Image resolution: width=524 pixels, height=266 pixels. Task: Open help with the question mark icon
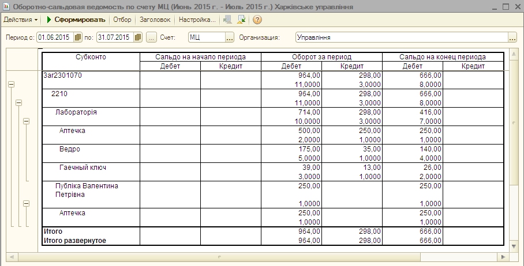(x=257, y=20)
